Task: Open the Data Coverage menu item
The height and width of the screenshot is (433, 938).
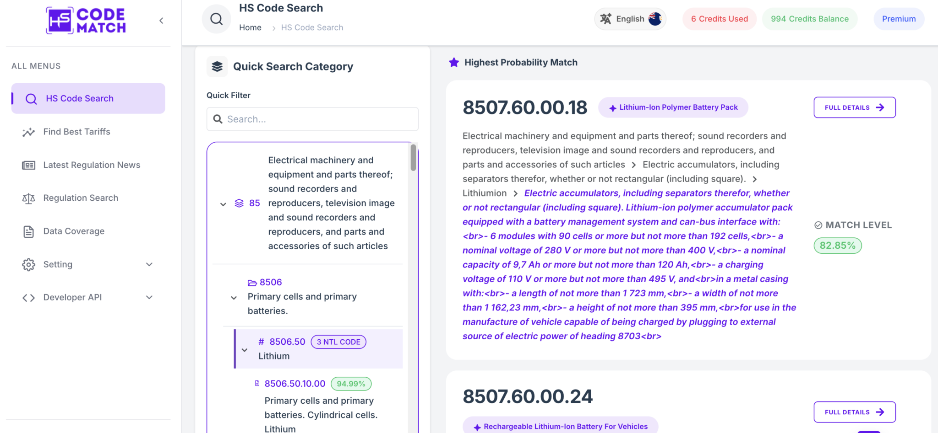Action: (88, 231)
